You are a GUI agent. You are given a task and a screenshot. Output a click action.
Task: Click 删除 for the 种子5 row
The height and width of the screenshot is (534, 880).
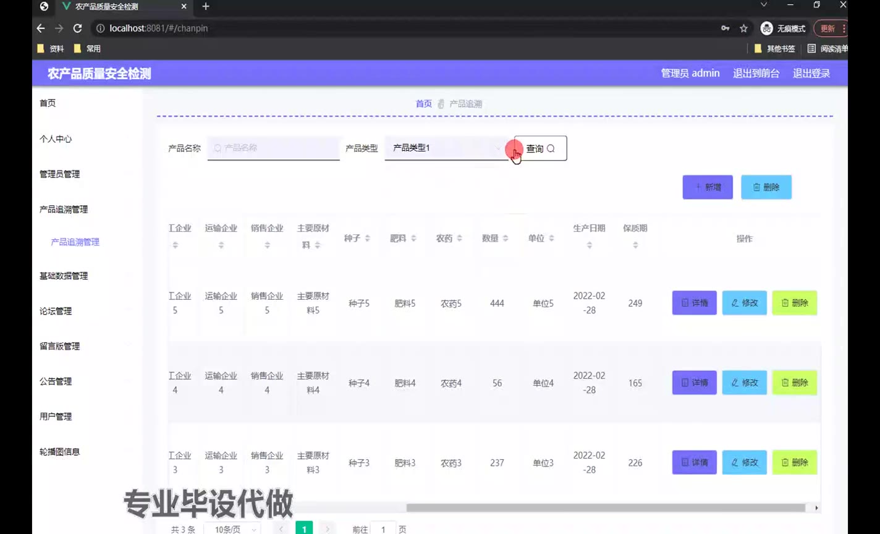click(795, 303)
